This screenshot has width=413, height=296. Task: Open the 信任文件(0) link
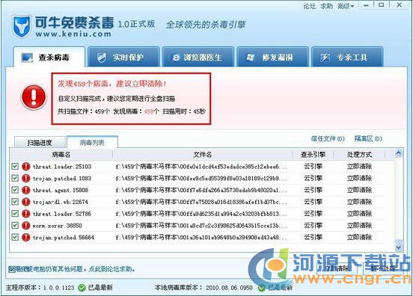point(328,138)
